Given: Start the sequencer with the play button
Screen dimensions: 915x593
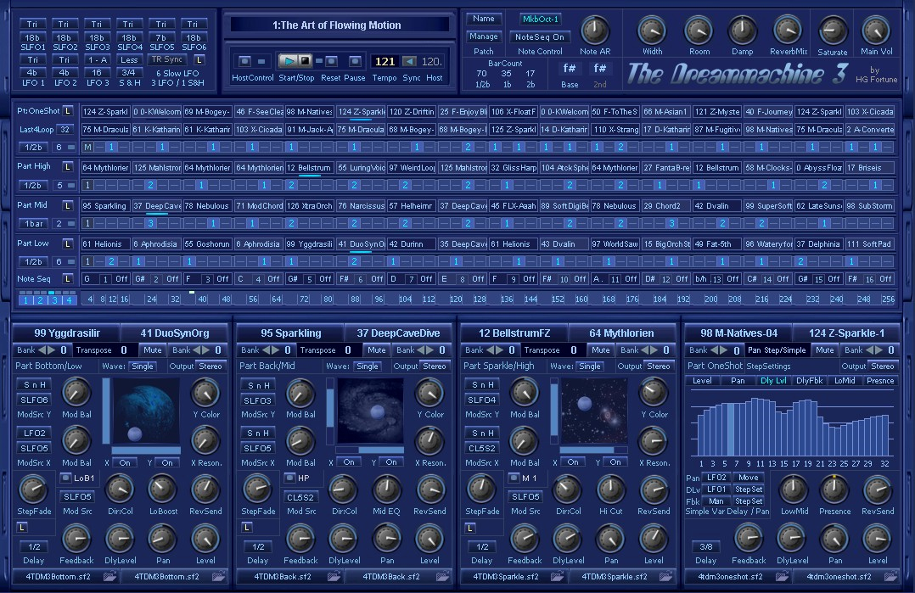Looking at the screenshot, I should (288, 60).
